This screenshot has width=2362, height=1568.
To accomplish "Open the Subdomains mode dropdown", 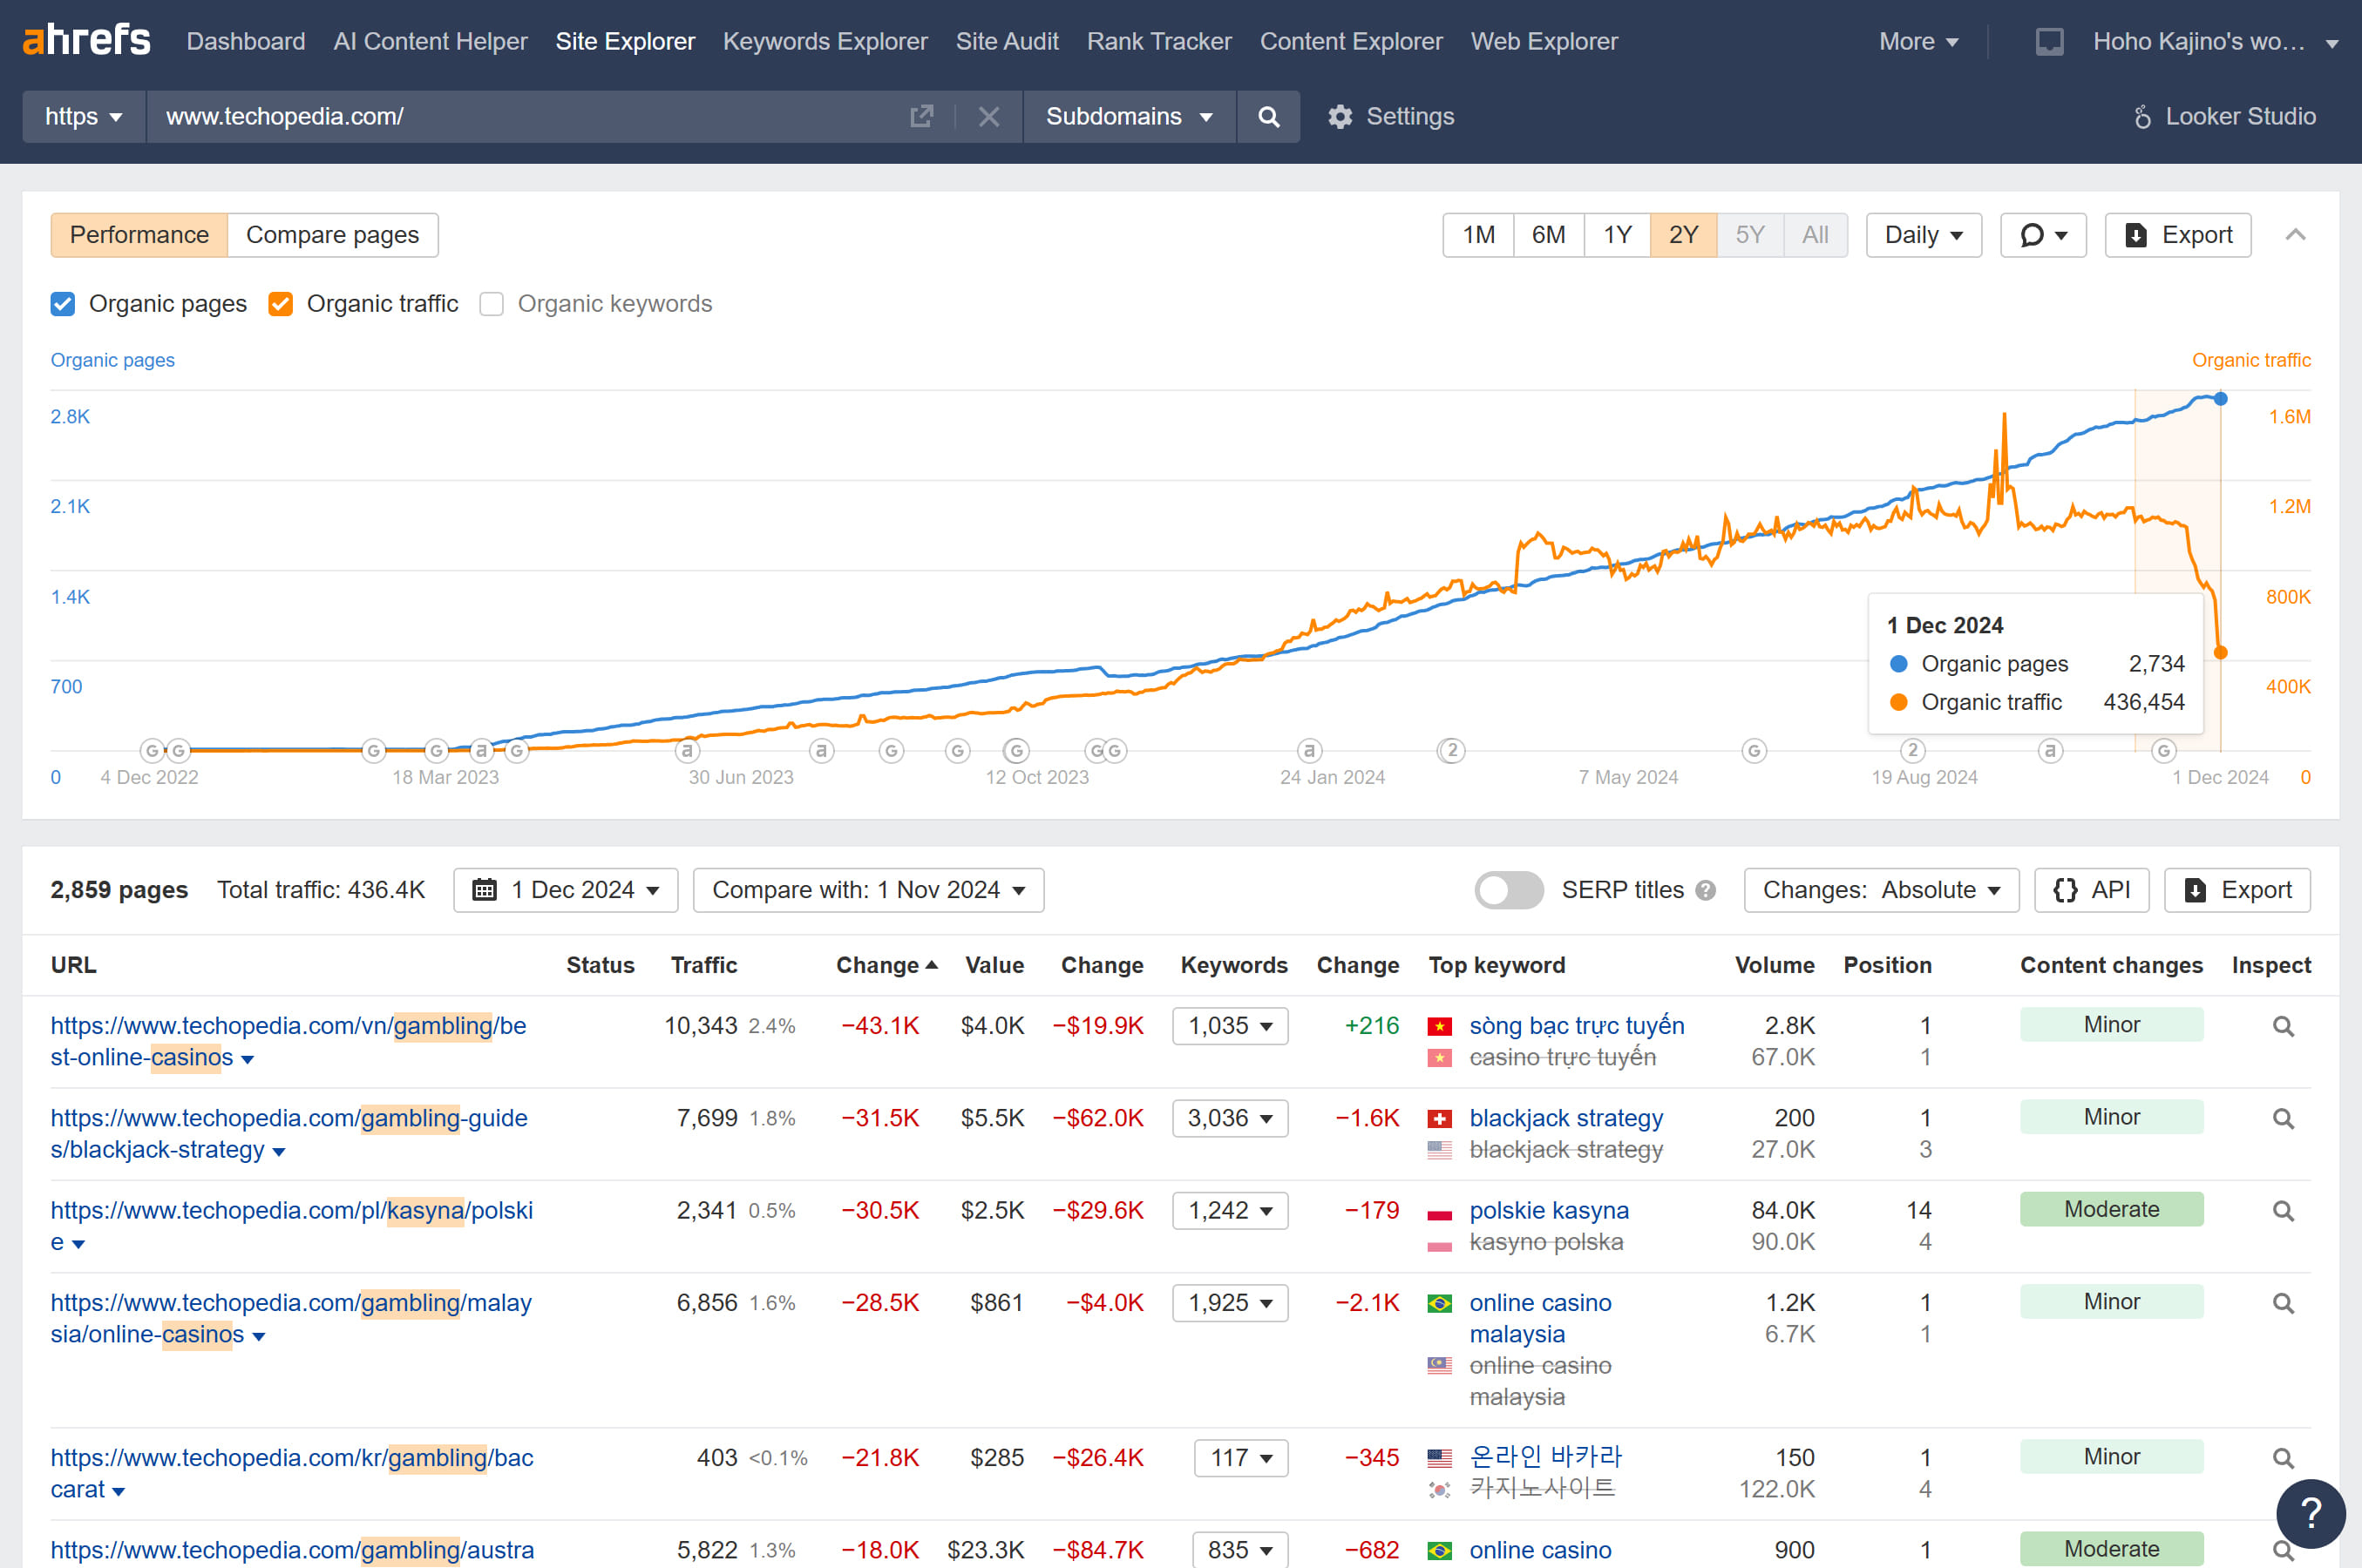I will pyautogui.click(x=1129, y=117).
